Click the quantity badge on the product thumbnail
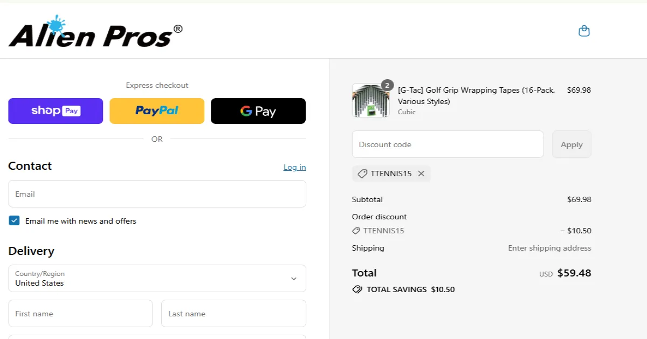The width and height of the screenshot is (647, 339). click(x=387, y=85)
